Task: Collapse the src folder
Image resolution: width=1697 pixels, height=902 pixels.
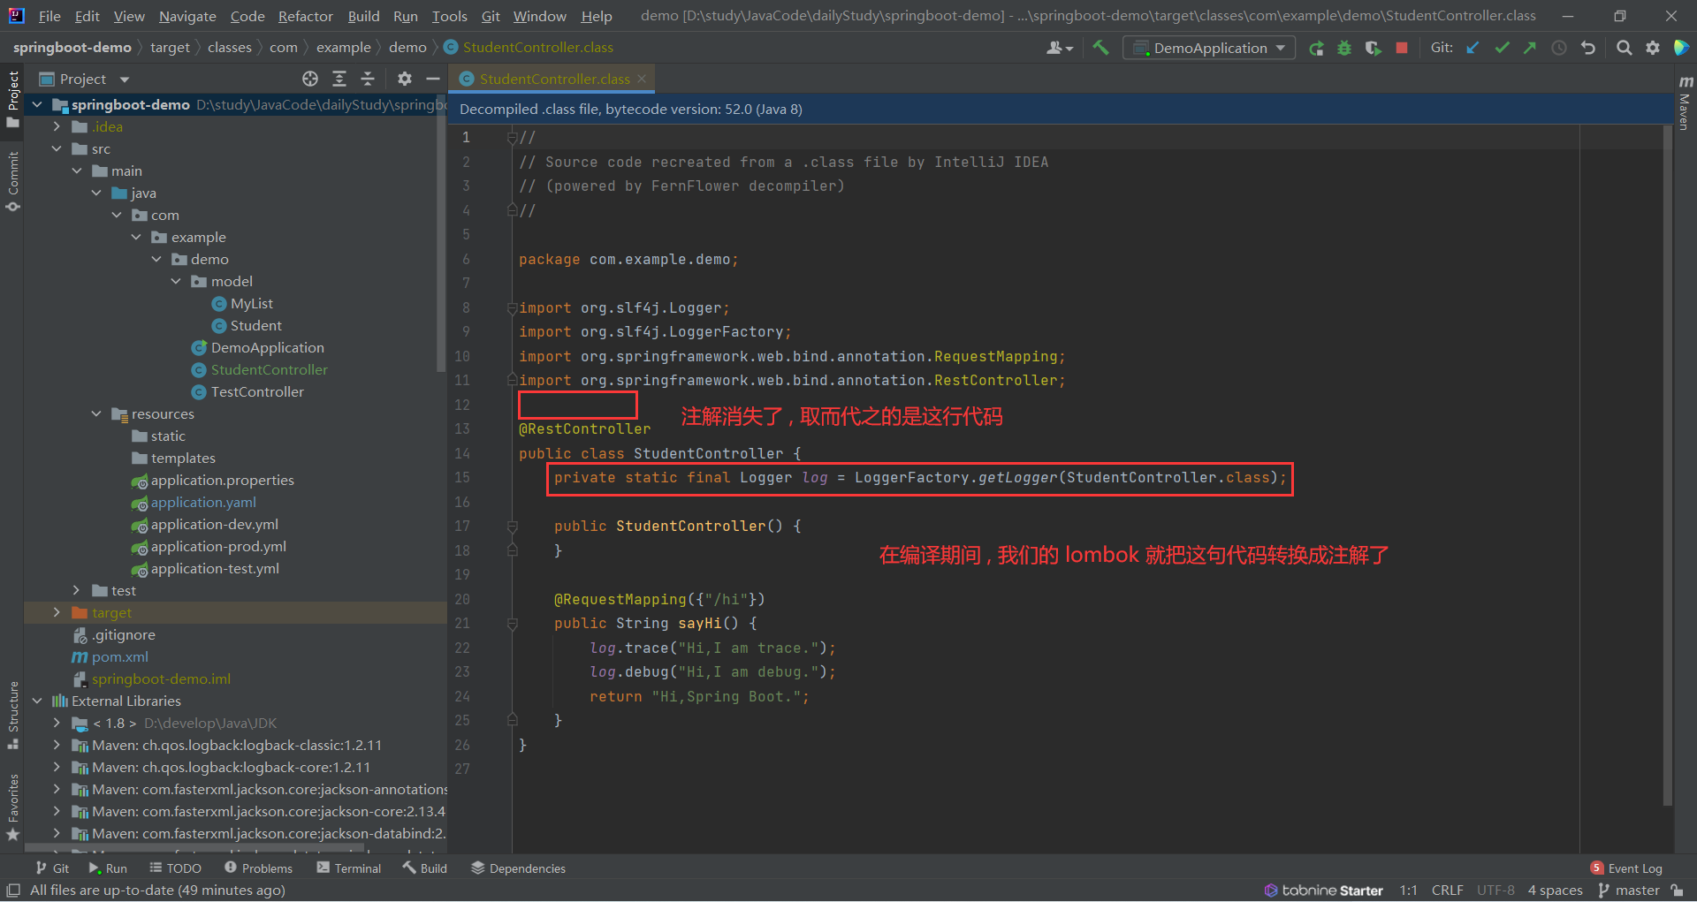Action: (57, 148)
